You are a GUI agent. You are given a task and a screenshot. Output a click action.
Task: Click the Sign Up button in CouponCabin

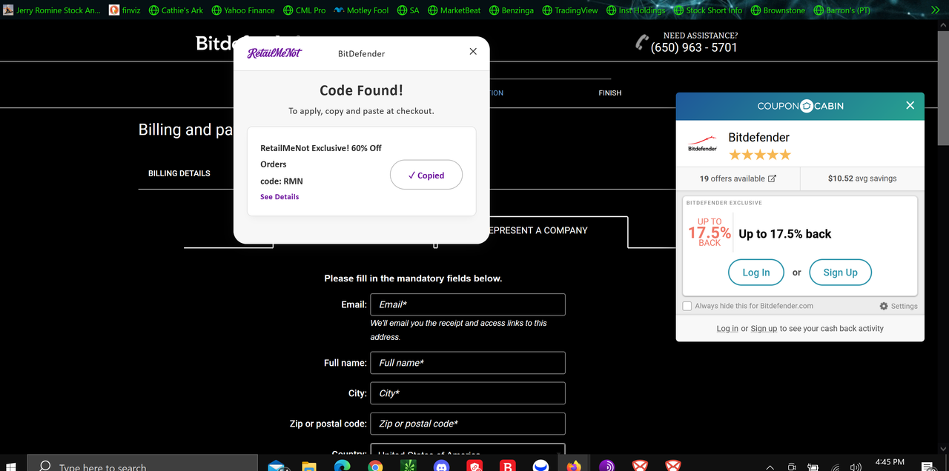point(840,273)
